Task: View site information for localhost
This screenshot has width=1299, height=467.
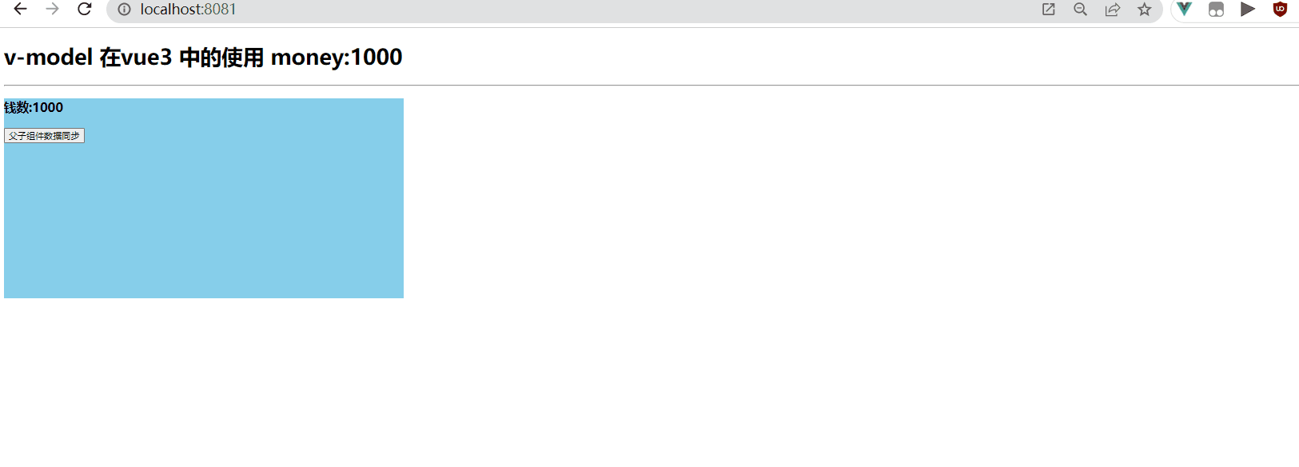Action: click(x=125, y=10)
